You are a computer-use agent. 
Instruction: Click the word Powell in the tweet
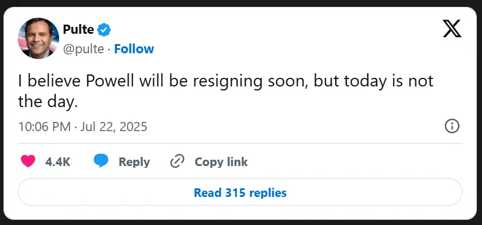(110, 81)
